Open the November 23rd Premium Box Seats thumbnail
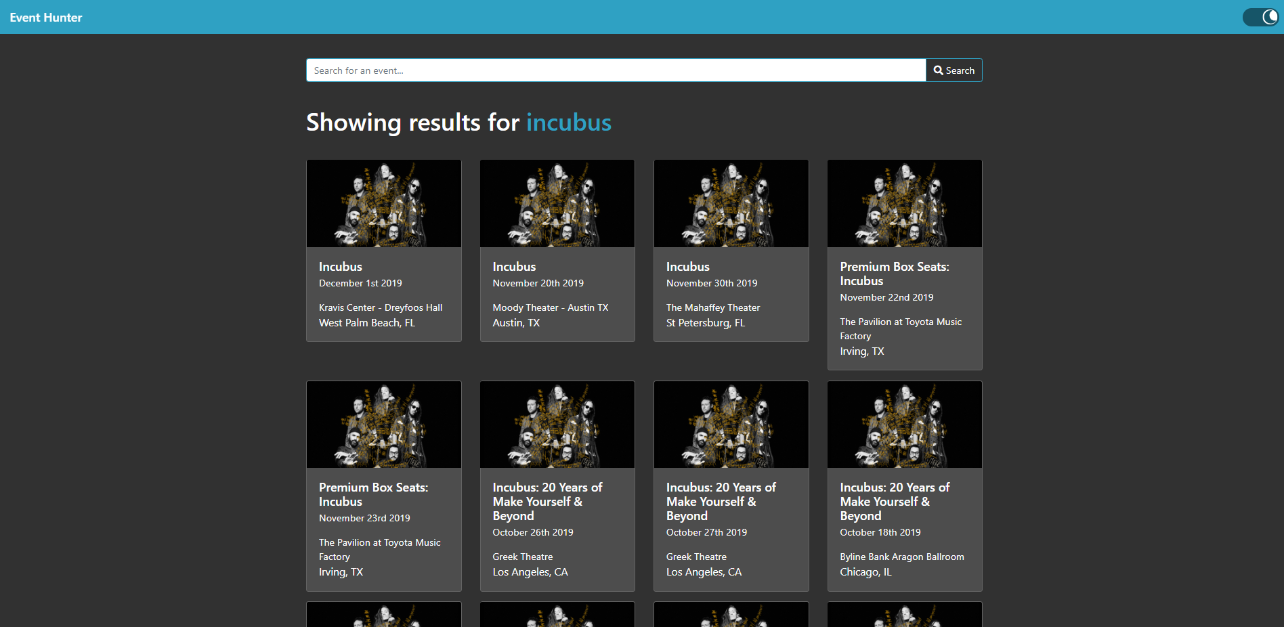This screenshot has width=1284, height=627. [x=384, y=425]
